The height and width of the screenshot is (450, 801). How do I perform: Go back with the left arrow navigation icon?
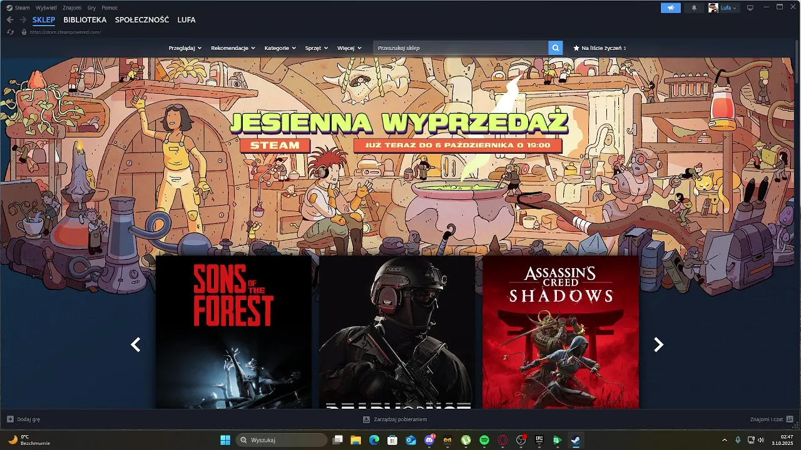tap(10, 20)
